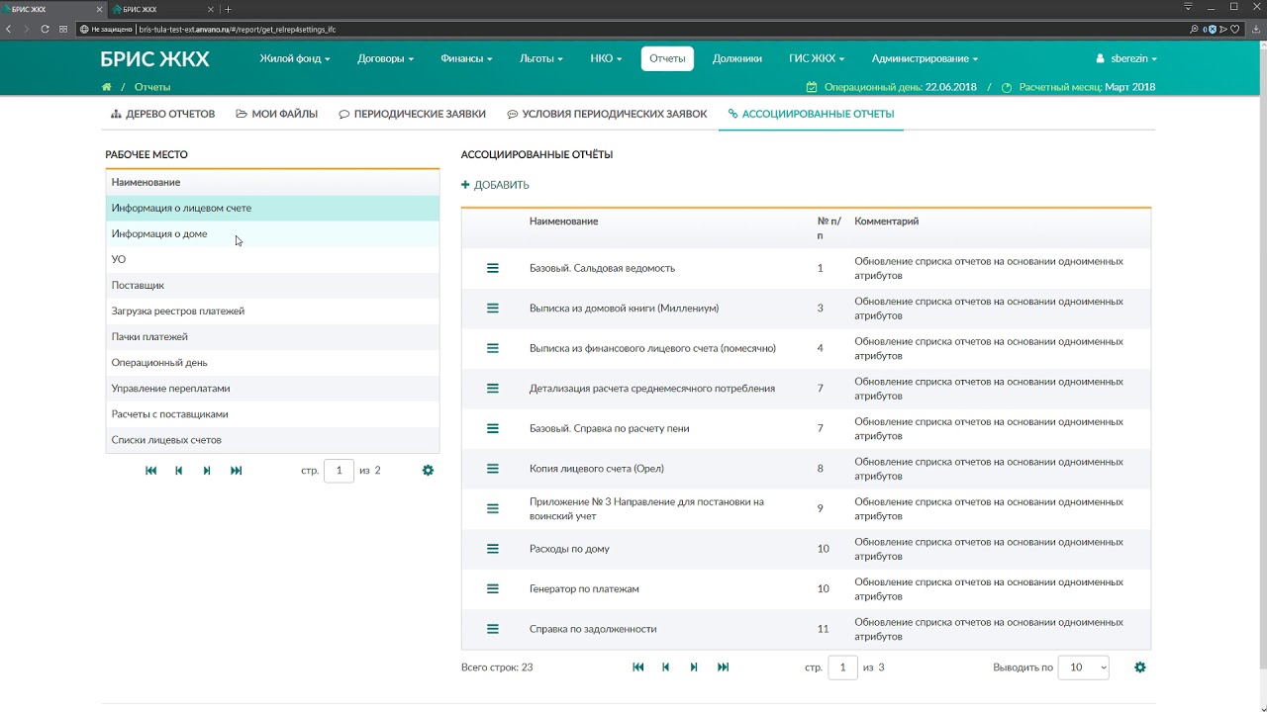
Task: Select Пачки платежей row
Action: pos(272,337)
